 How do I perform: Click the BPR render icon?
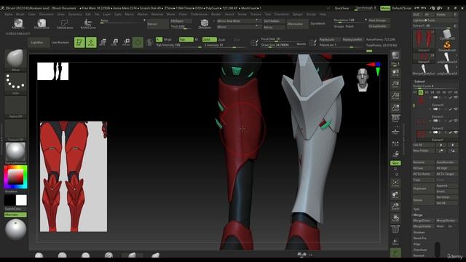395,55
